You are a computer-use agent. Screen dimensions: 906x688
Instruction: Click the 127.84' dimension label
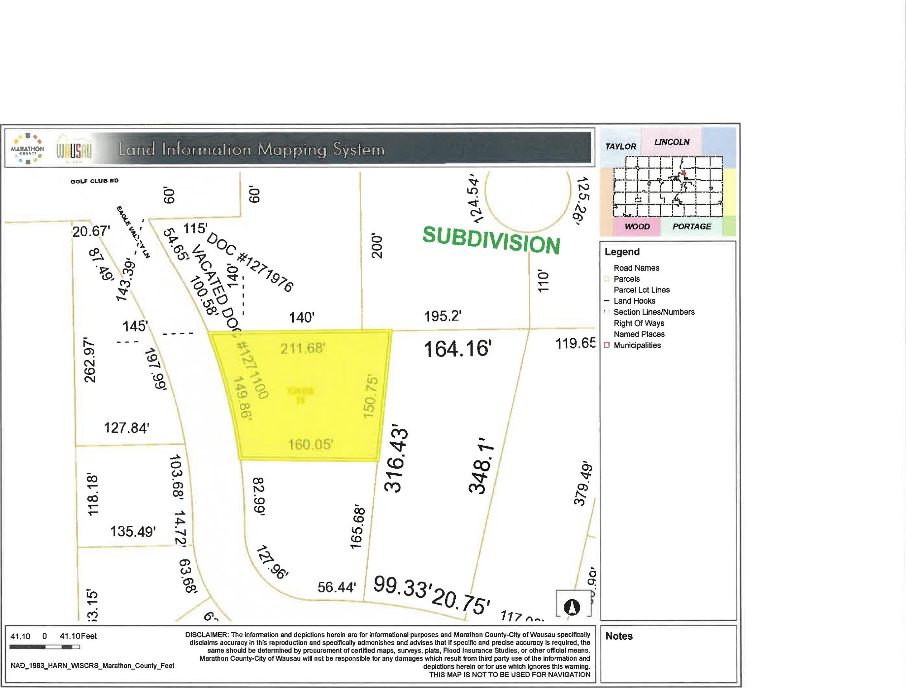tap(126, 428)
